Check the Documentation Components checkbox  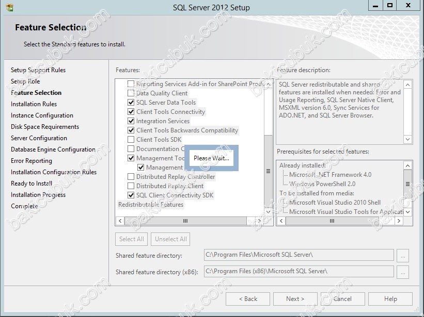[131, 148]
